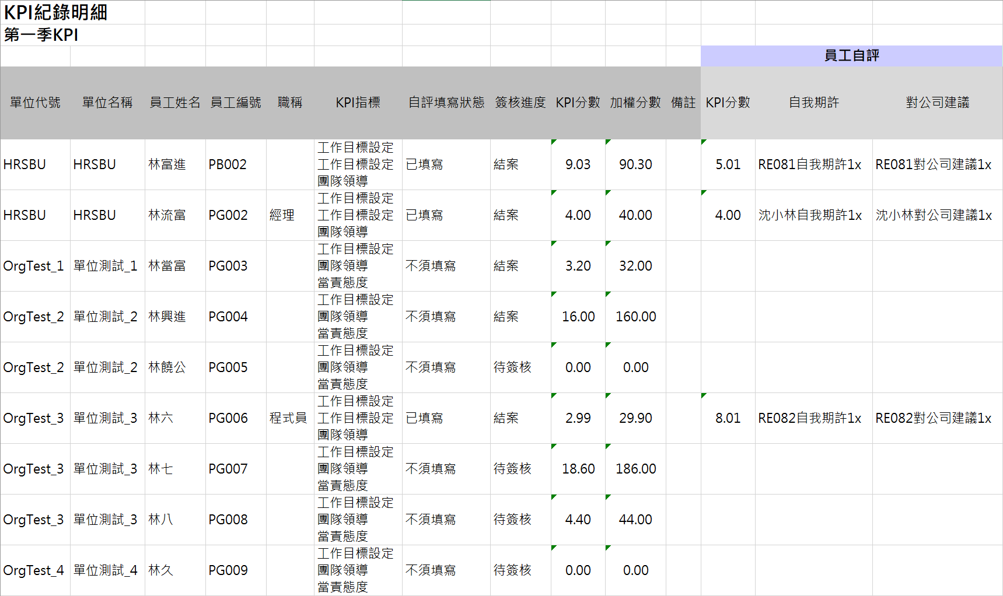The image size is (1003, 596).
Task: Select the purple 員工自評 header cell
Action: pos(851,56)
